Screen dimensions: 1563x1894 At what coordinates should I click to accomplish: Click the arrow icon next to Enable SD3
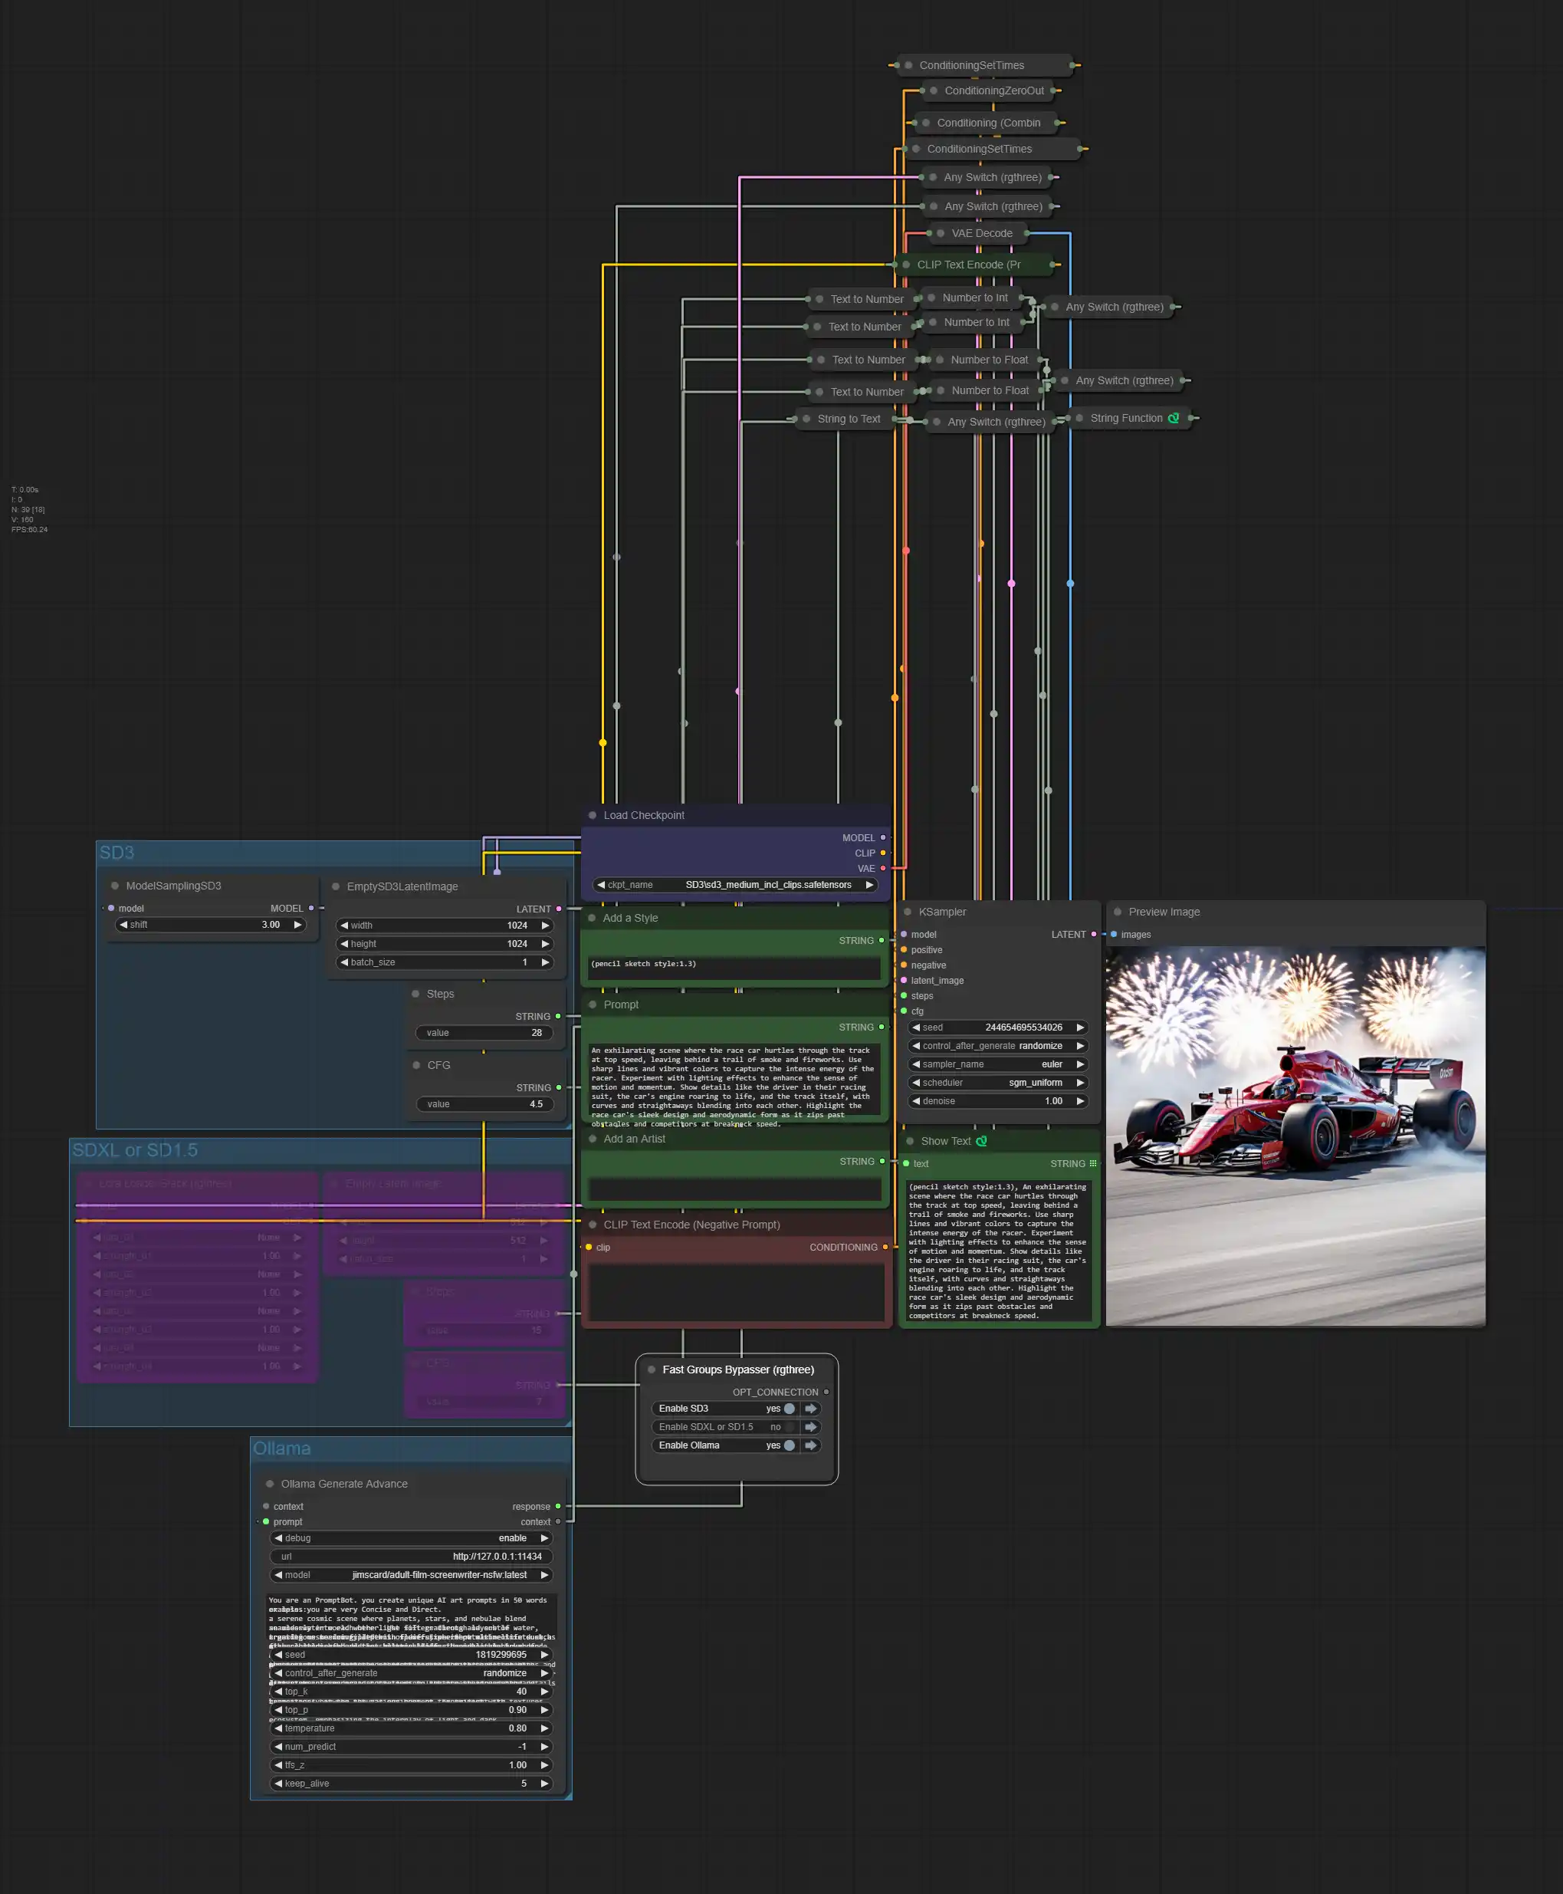[811, 1409]
